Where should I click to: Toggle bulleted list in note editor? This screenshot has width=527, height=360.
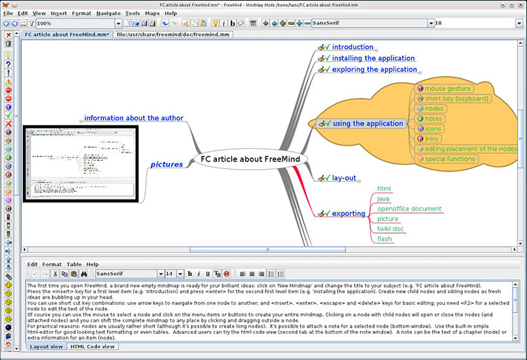tap(271, 274)
